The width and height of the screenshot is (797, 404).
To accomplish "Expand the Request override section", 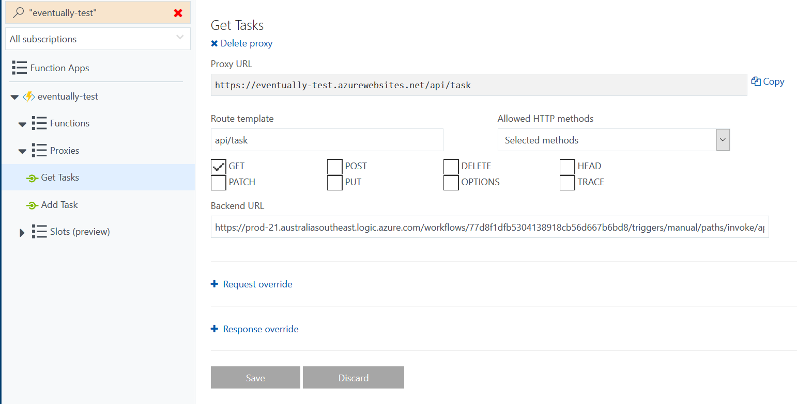I will point(257,284).
